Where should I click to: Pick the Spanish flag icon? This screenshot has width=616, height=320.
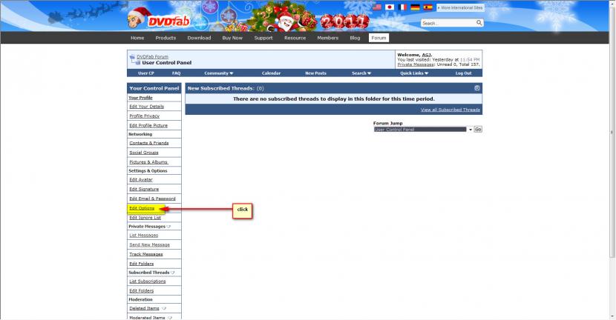(x=427, y=7)
